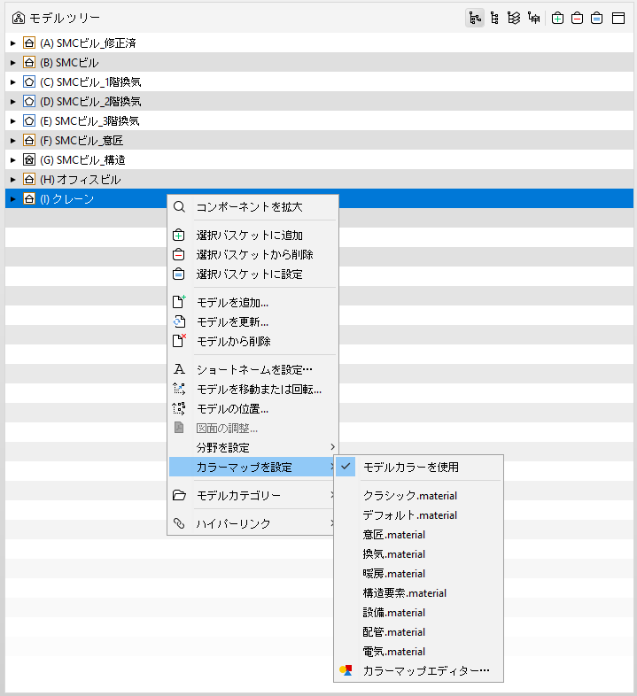The image size is (637, 696).
Task: Choose モデルを更新... from the menu
Action: pos(252,321)
